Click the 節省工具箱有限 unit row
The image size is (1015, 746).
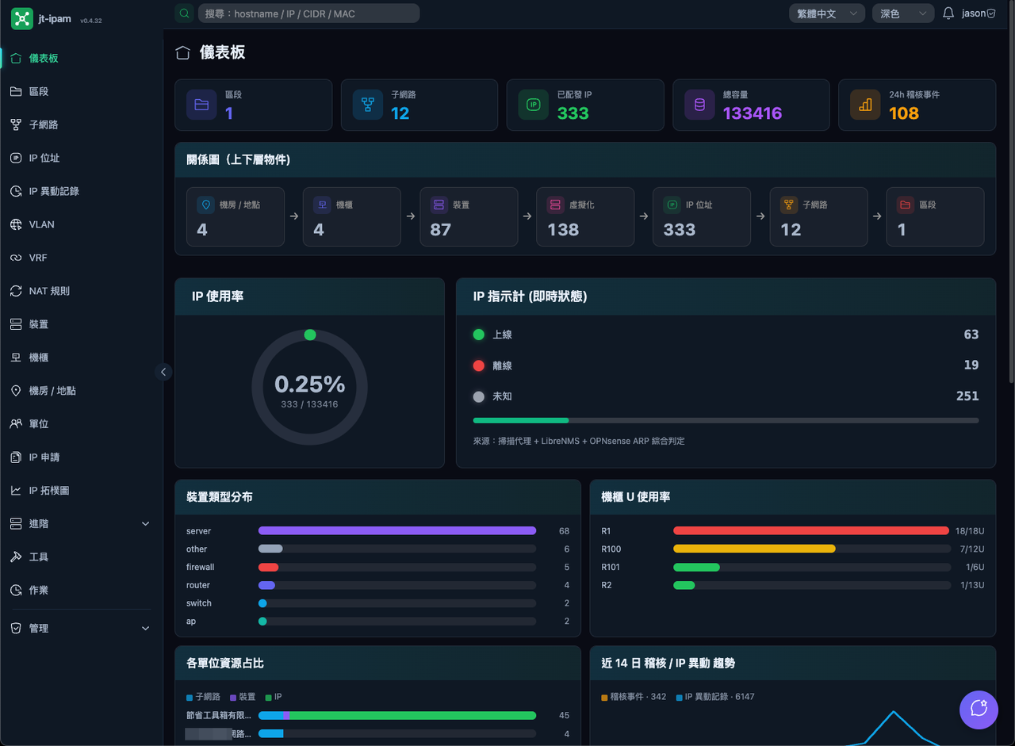(x=378, y=715)
